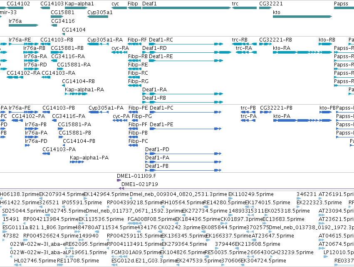This screenshot has width=354, height=267.
Task: Click transcript Ir76a-RE
Action: click(20, 40)
